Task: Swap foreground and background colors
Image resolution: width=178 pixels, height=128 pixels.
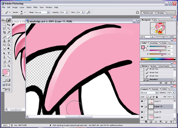Action: [x=9, y=70]
